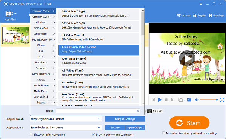Choose 4K Video (*.mp4) format

coord(99,38)
